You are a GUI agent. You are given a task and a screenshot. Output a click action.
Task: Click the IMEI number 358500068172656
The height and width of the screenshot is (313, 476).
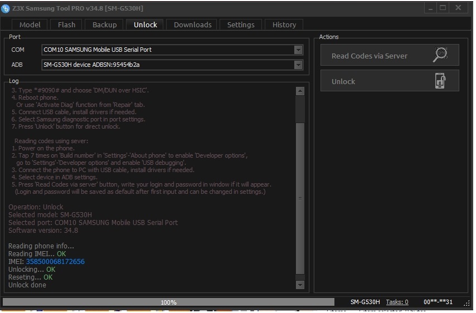(x=55, y=262)
